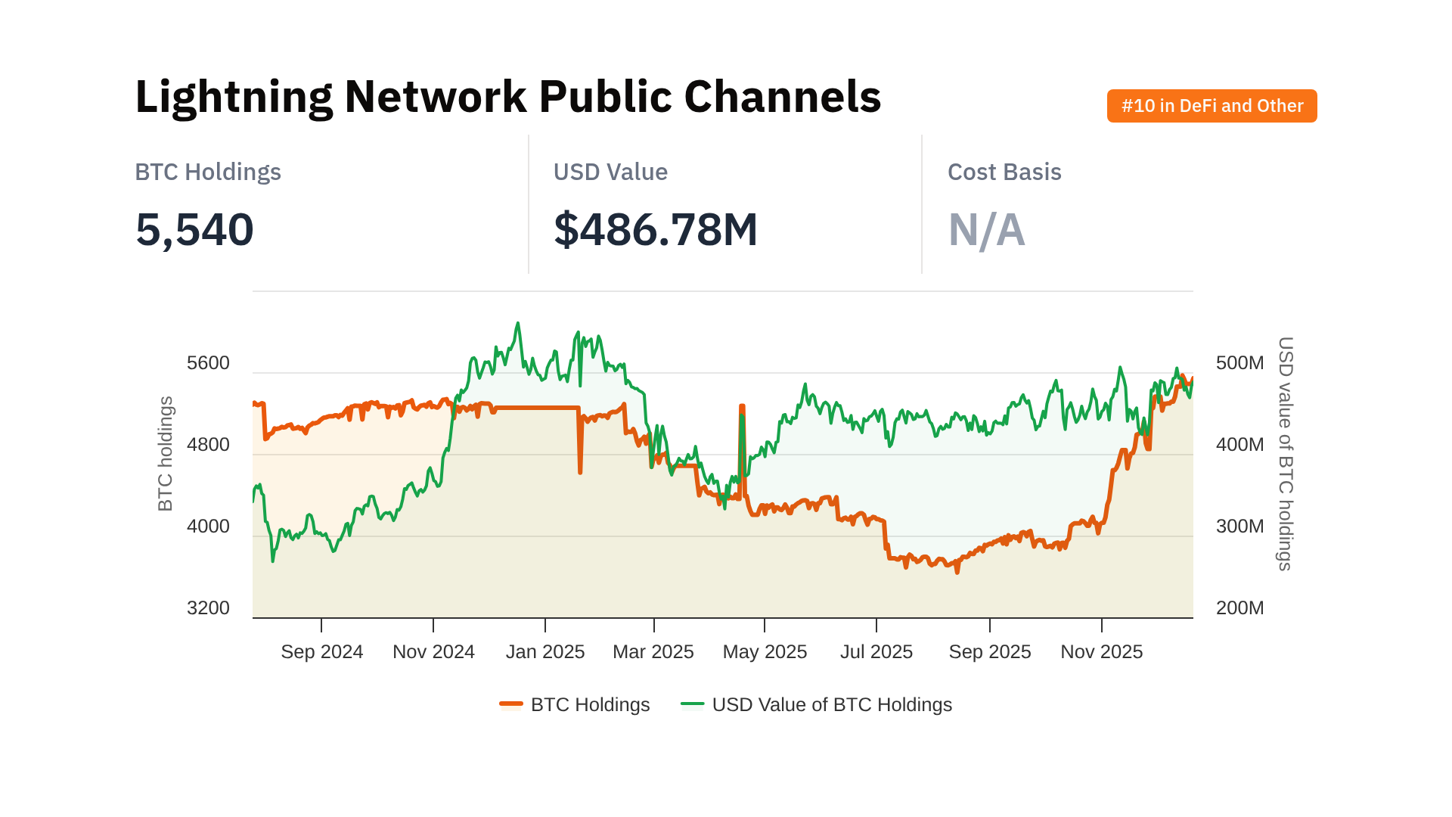Click the #10 in DeFi and Other badge
Viewport: 1452px width, 817px height.
click(1212, 106)
